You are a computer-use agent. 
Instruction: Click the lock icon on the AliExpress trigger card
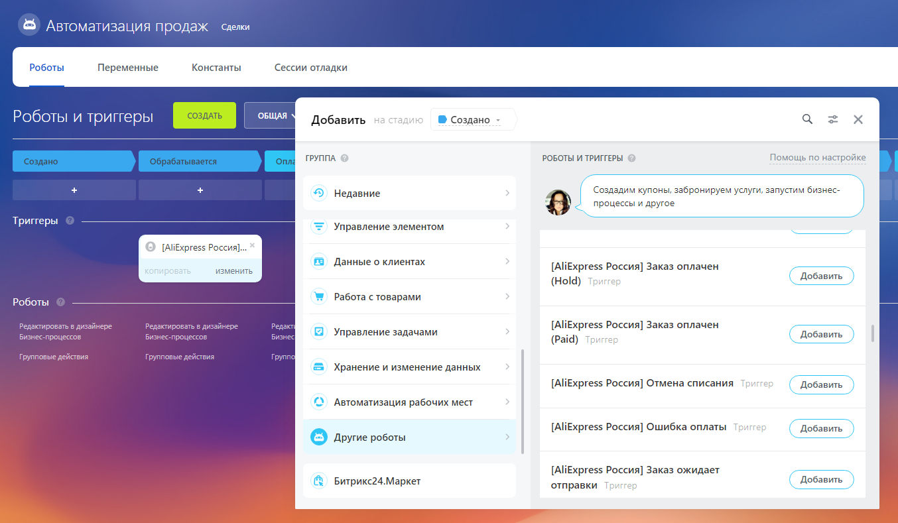tap(151, 247)
